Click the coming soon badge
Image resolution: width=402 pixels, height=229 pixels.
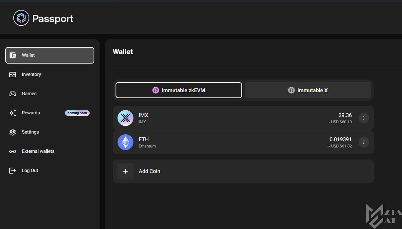77,113
